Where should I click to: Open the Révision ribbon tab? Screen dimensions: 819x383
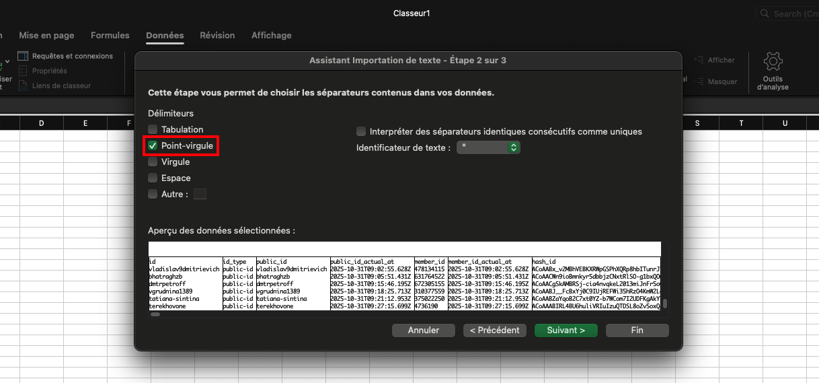click(217, 35)
